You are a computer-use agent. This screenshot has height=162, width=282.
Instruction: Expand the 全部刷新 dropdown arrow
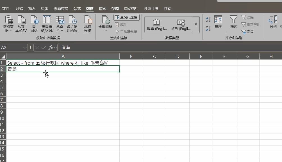(x=106, y=31)
